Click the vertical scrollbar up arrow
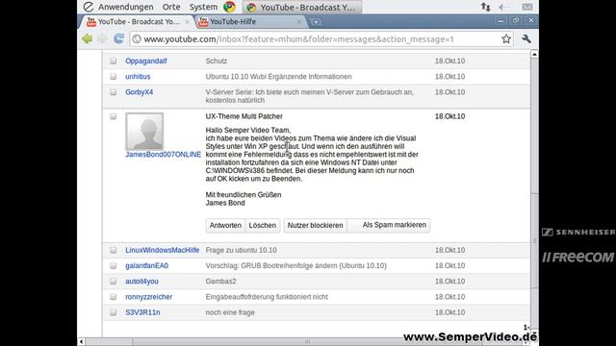The height and width of the screenshot is (346, 616). (x=534, y=55)
